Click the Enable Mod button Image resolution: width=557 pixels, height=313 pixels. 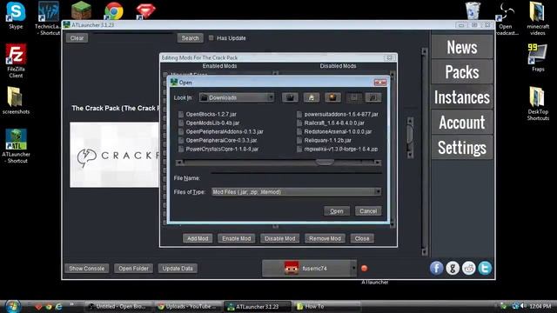pyautogui.click(x=236, y=238)
